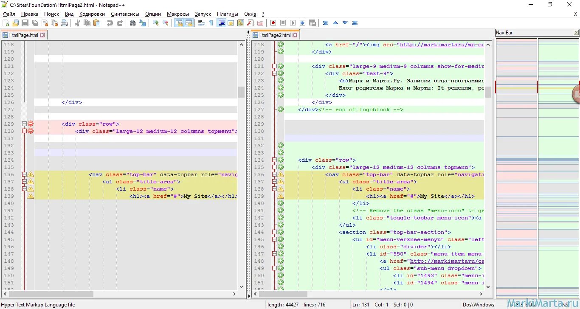Viewport: 580px width, 309px height.
Task: Collapse fold marker at line 121 in right pane
Action: 274,66
